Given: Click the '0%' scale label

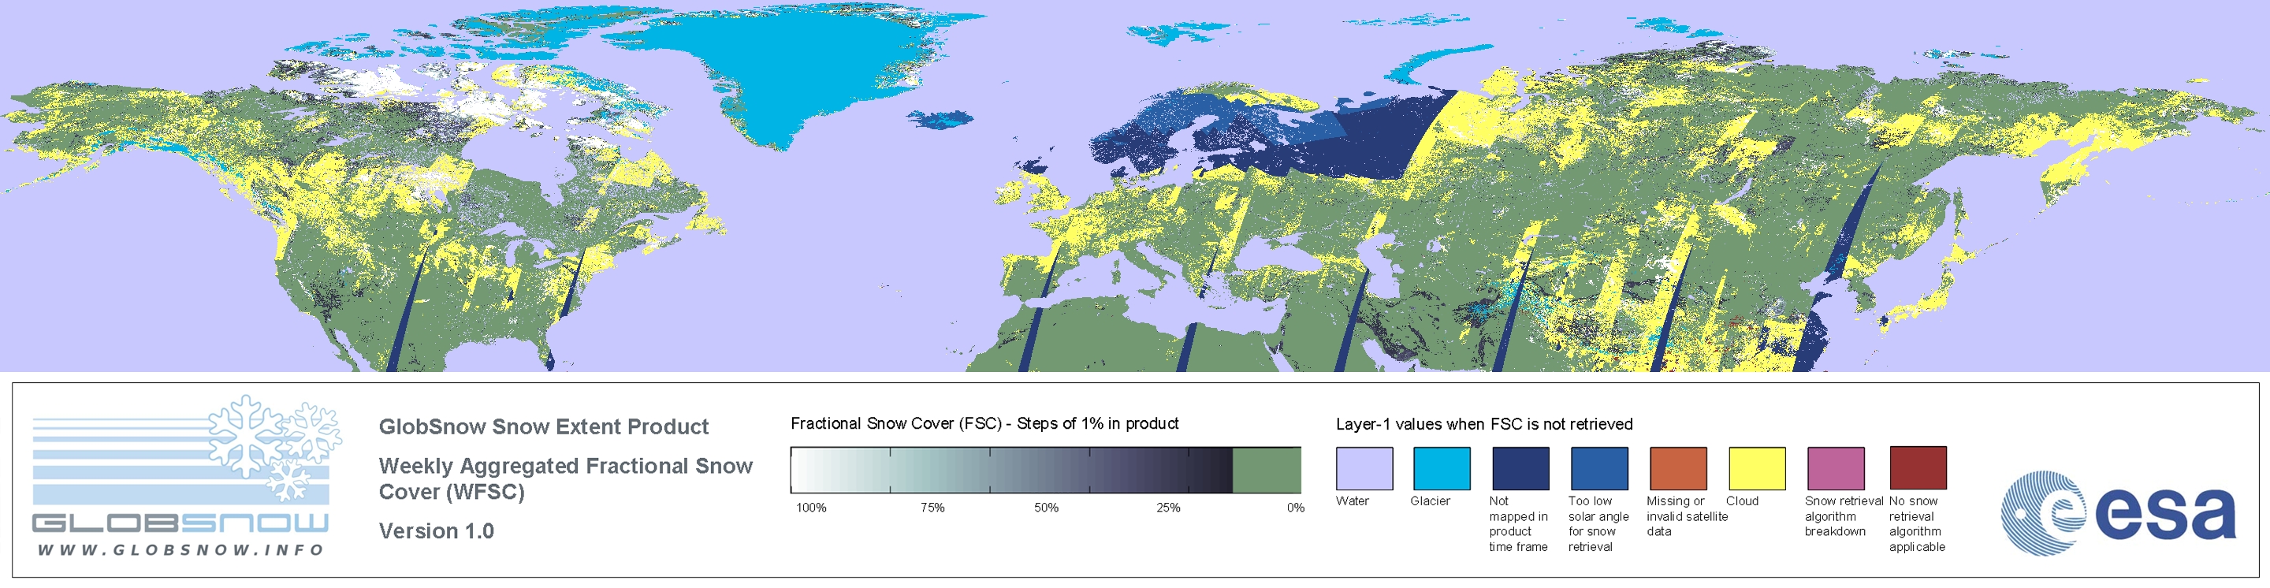Looking at the screenshot, I should tap(1295, 508).
